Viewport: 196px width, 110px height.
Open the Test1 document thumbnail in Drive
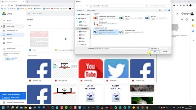point(39,40)
